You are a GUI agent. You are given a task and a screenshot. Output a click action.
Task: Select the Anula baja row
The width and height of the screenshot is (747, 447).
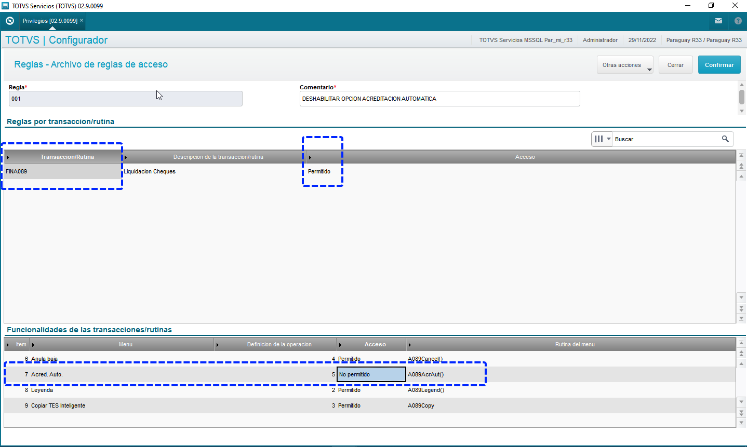coord(370,359)
